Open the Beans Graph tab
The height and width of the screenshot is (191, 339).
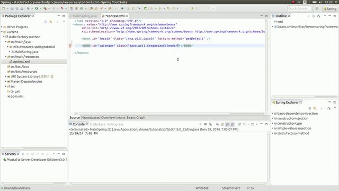point(136,117)
